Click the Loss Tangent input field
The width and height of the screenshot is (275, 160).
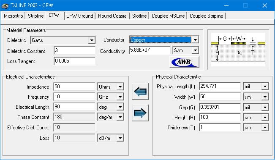pos(74,61)
